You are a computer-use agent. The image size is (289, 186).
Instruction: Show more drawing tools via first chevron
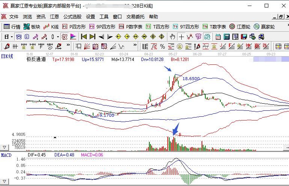click(x=68, y=45)
